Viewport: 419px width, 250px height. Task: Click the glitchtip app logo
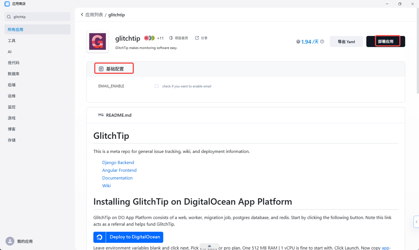pyautogui.click(x=98, y=42)
